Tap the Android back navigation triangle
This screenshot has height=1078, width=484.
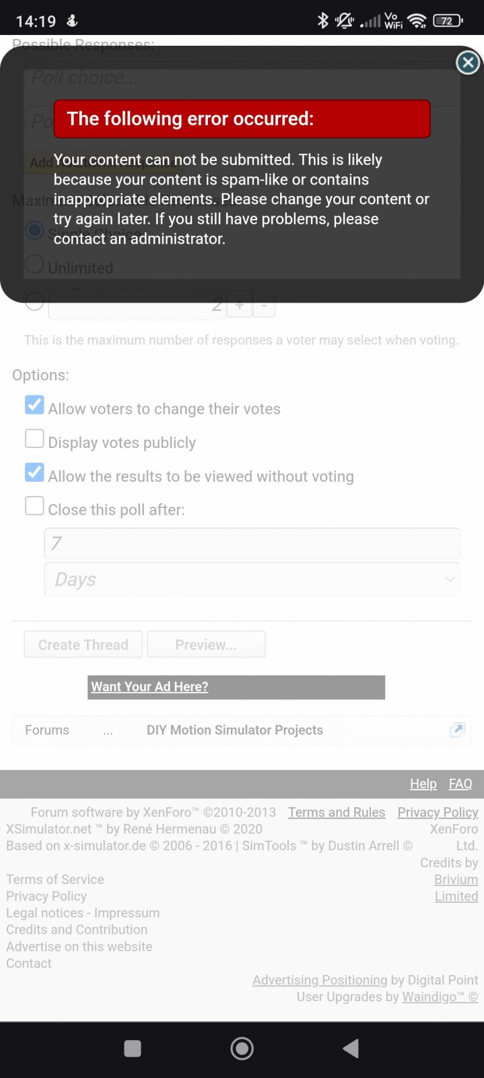point(351,1048)
